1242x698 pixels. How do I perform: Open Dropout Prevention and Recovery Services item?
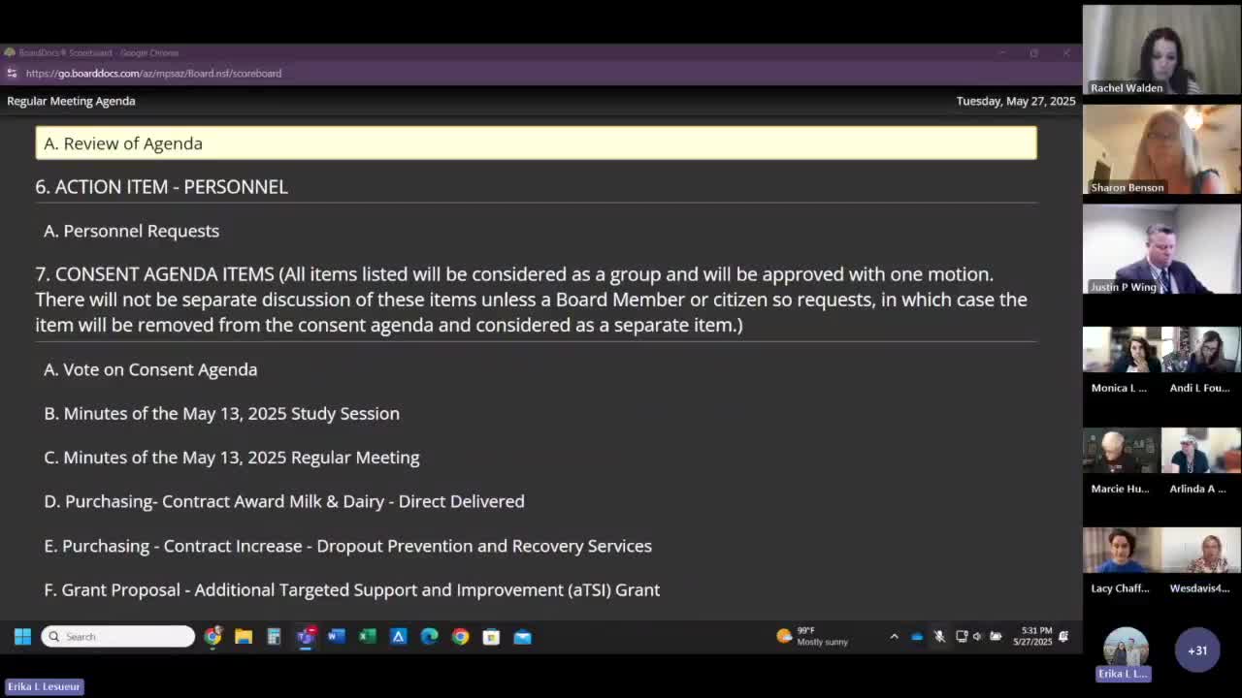coord(347,546)
